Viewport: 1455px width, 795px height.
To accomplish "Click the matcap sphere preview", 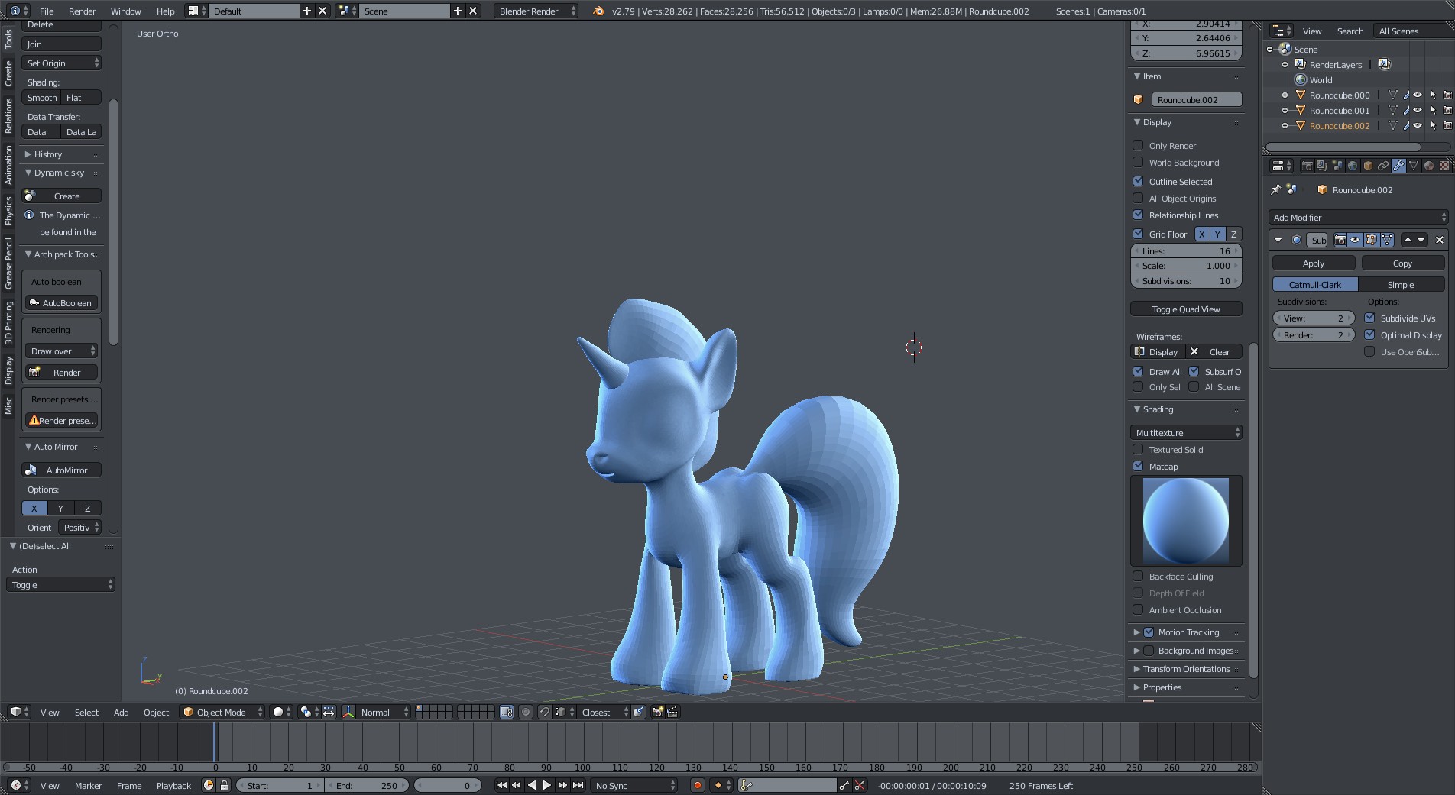I will [1186, 521].
